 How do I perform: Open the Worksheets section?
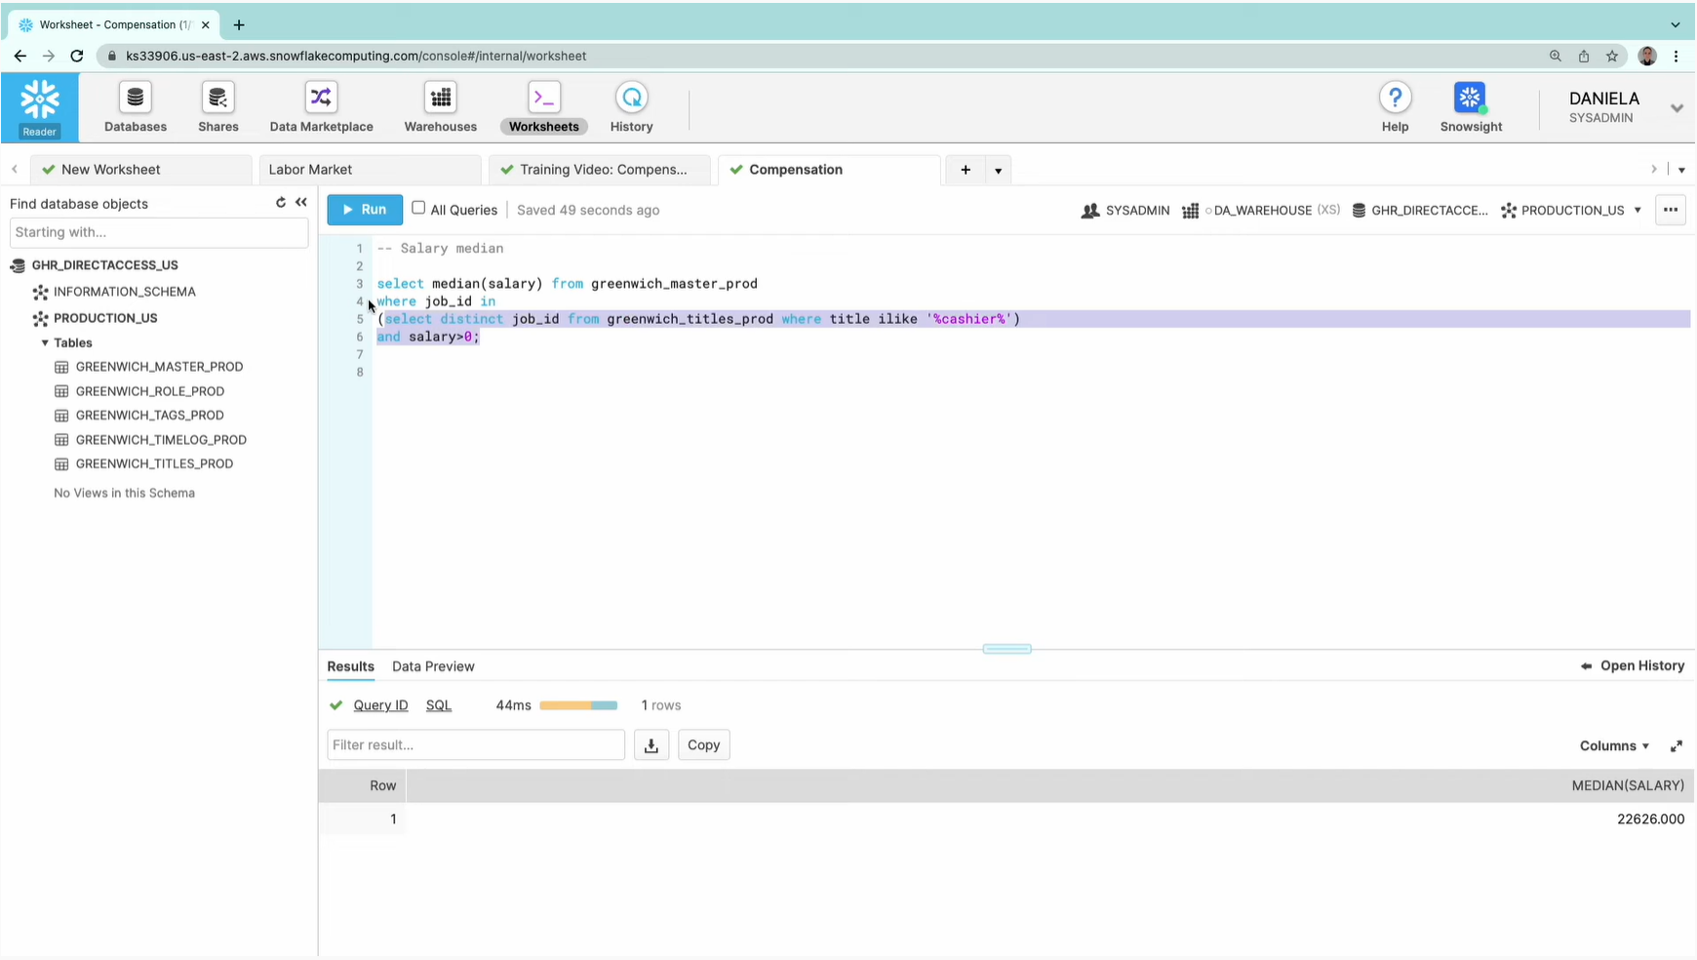tap(543, 108)
